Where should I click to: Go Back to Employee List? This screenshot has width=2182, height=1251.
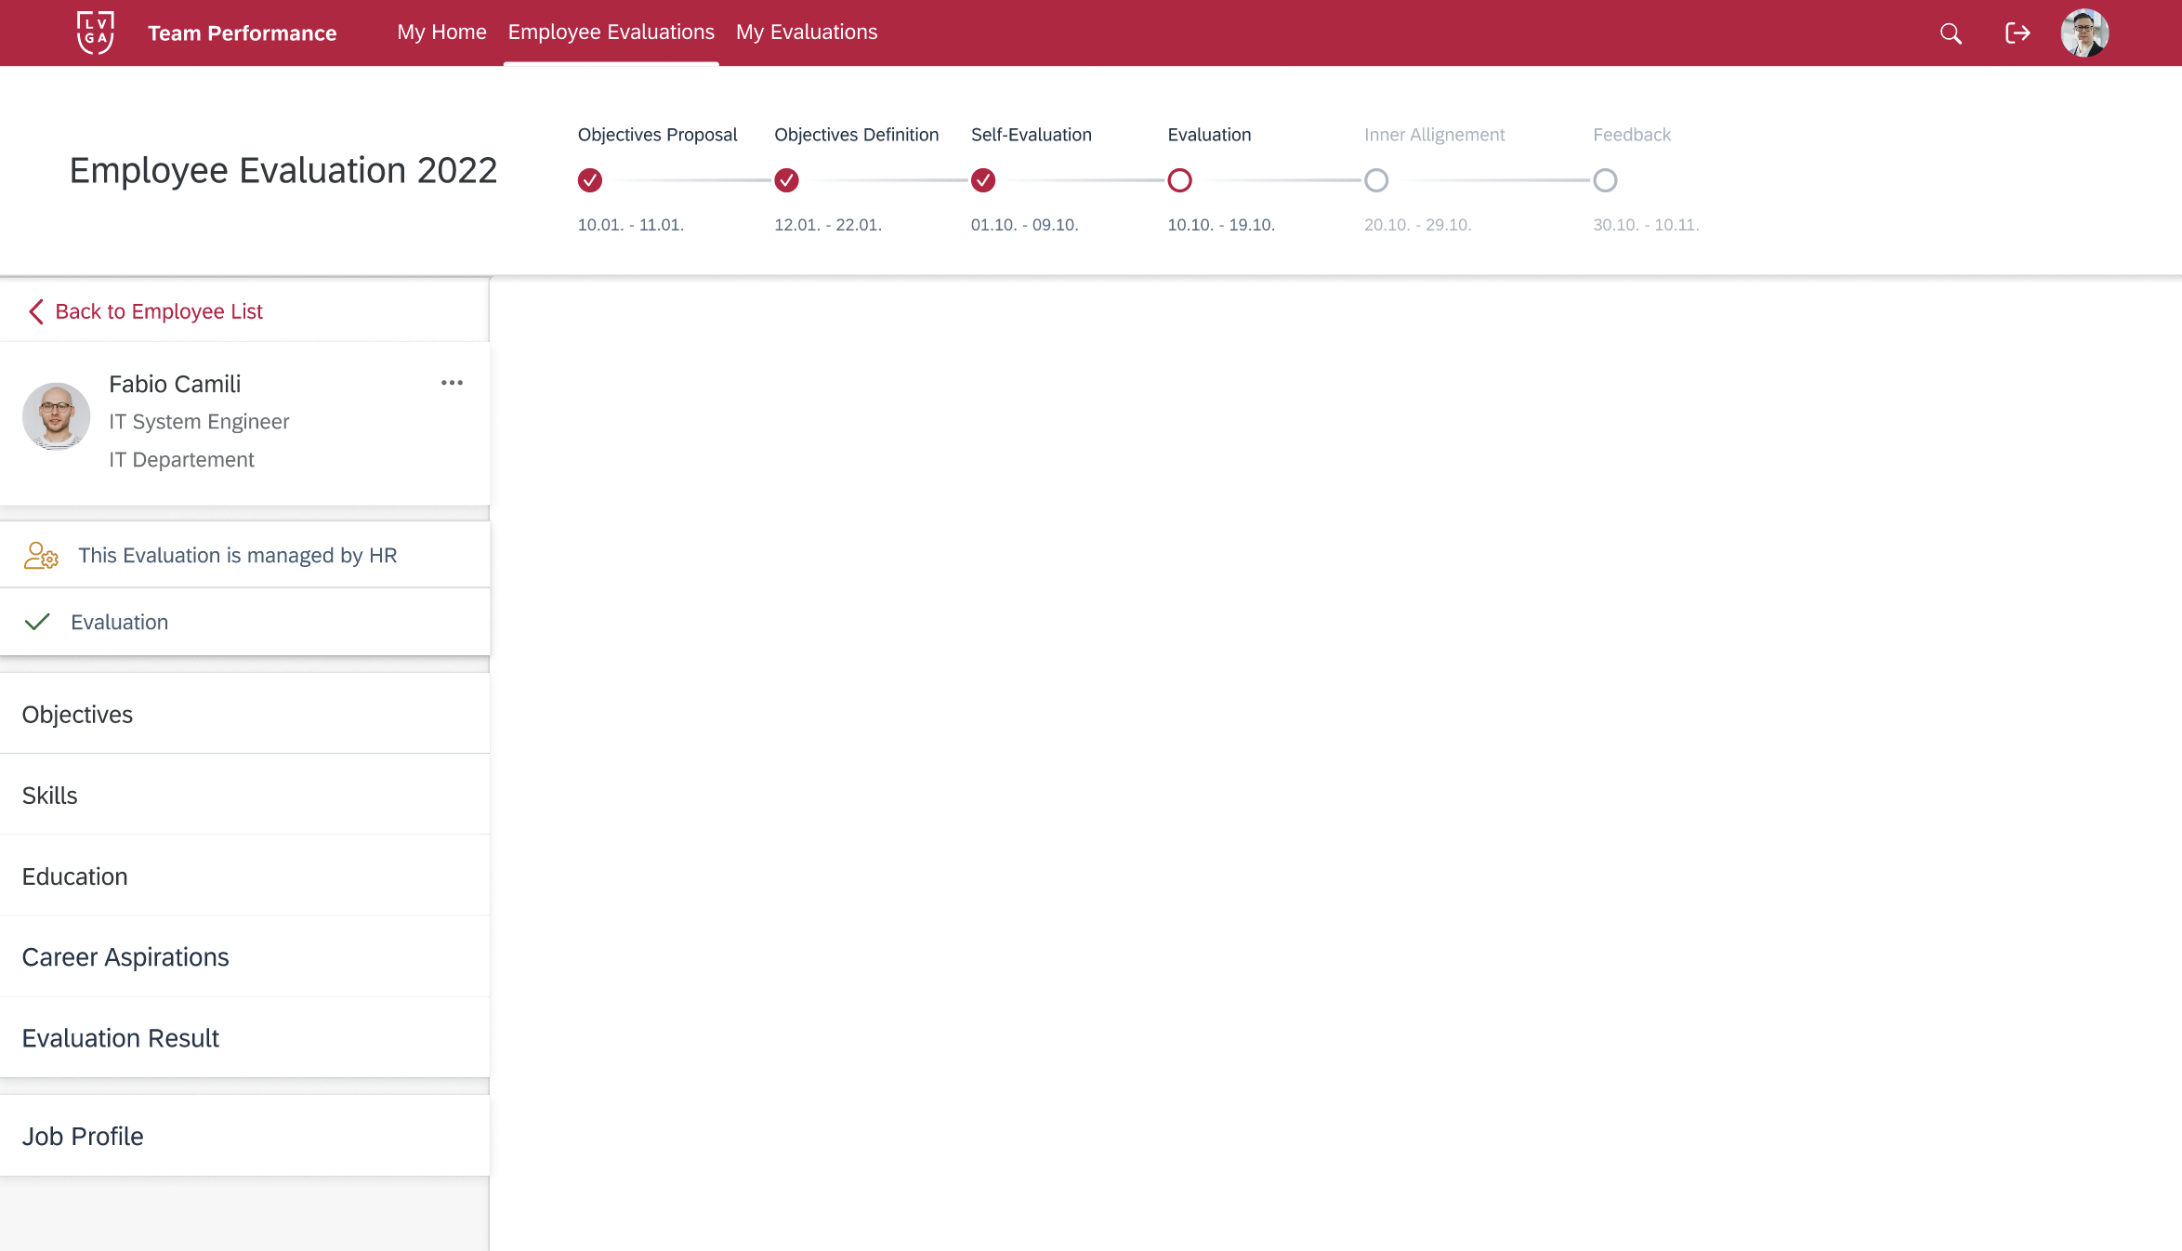(159, 311)
